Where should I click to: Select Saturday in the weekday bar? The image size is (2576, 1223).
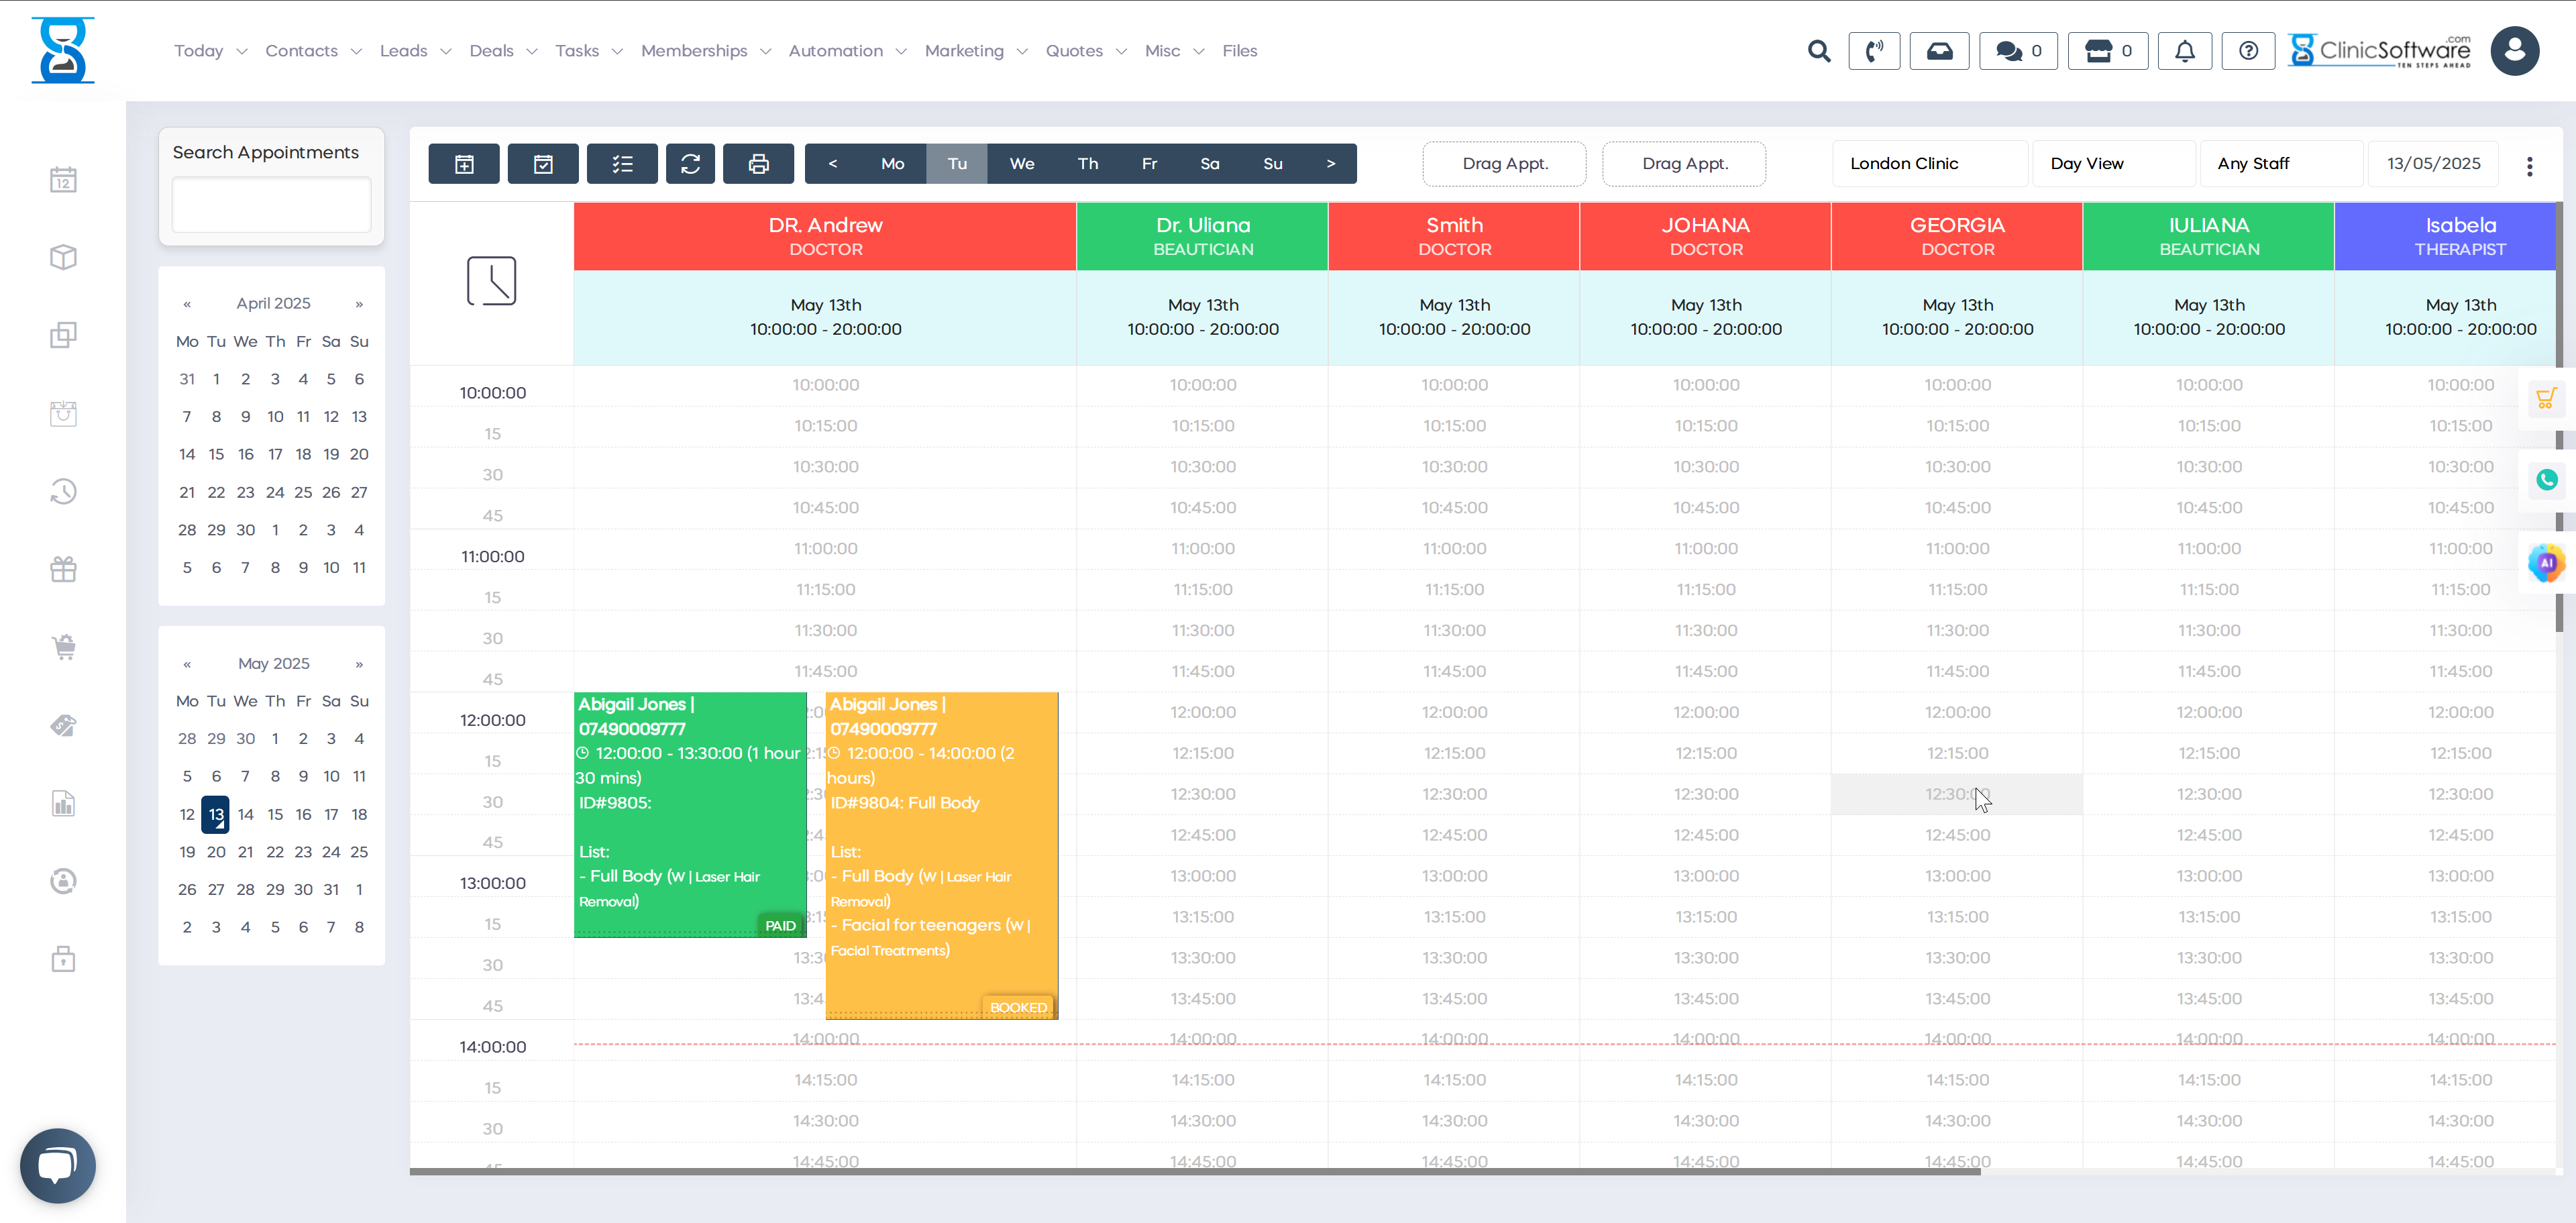click(x=1210, y=163)
